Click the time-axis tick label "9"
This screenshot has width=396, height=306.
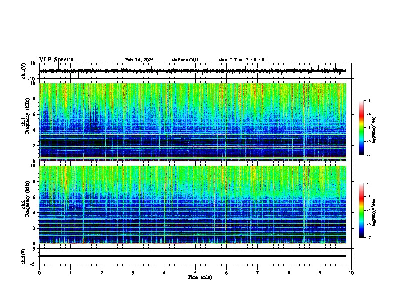[x=320, y=273]
